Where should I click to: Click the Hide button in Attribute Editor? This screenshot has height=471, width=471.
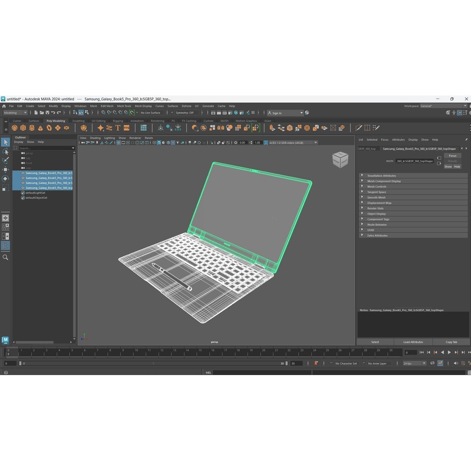[x=457, y=167]
